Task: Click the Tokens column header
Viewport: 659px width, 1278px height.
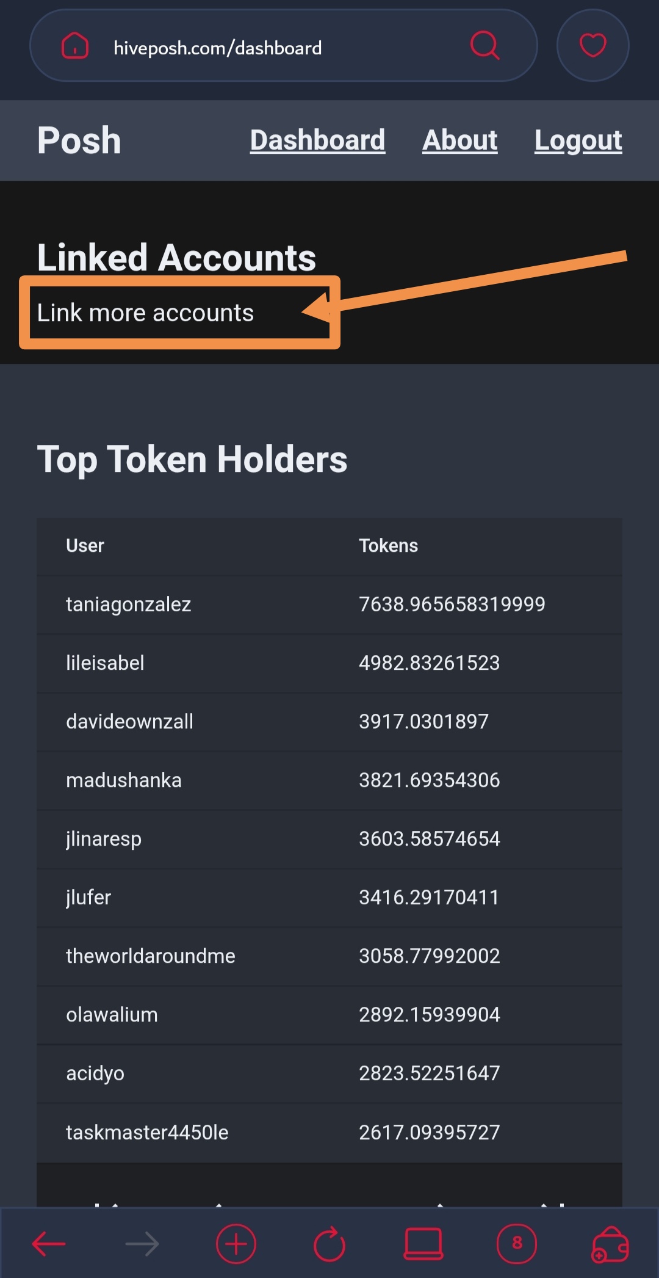Action: [388, 545]
